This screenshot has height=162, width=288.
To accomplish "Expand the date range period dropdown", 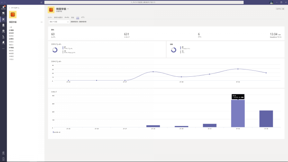I will click(58, 22).
